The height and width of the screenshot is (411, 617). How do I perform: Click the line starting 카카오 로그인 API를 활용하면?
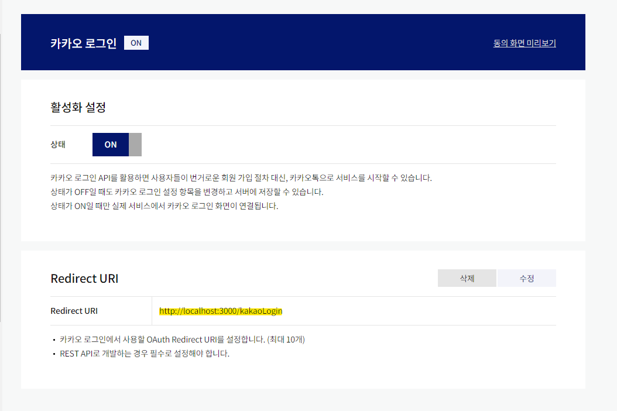pyautogui.click(x=241, y=178)
